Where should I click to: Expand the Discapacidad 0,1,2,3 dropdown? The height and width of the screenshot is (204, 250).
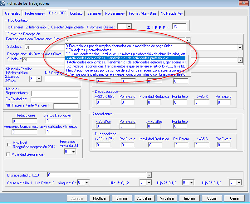pos(149,175)
